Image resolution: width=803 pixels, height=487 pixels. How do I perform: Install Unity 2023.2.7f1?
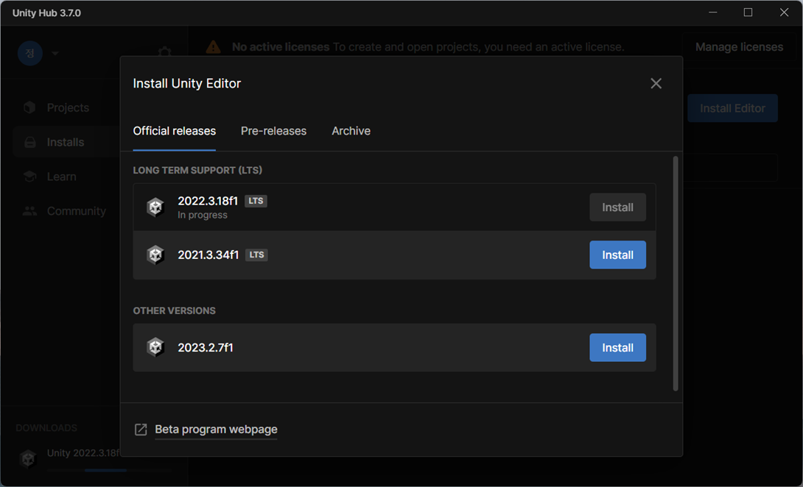click(617, 347)
